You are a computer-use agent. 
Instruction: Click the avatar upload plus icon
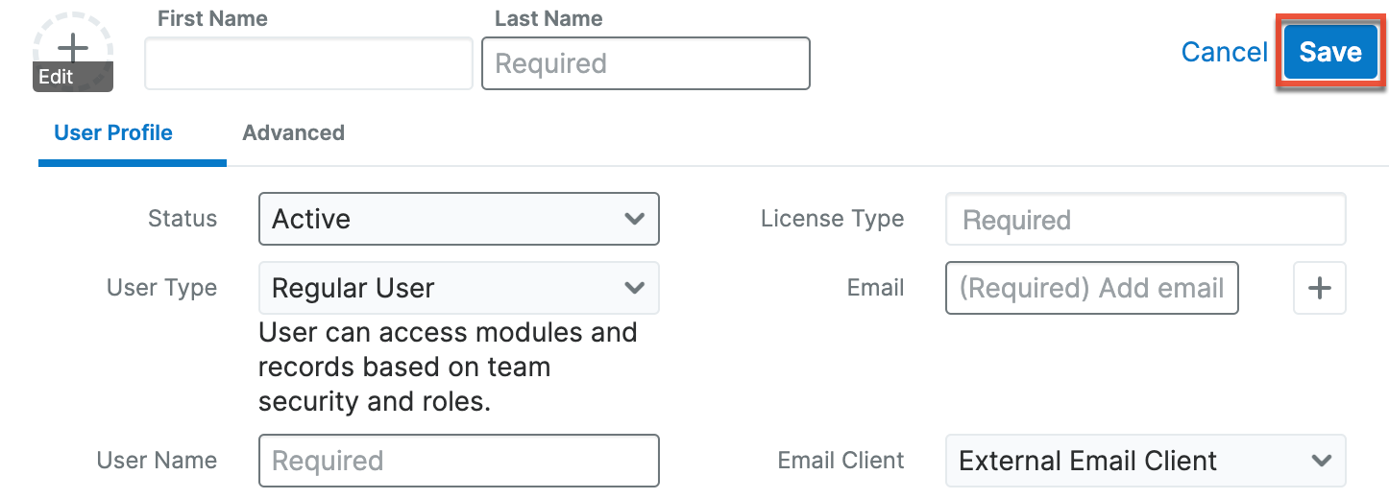pos(73,47)
